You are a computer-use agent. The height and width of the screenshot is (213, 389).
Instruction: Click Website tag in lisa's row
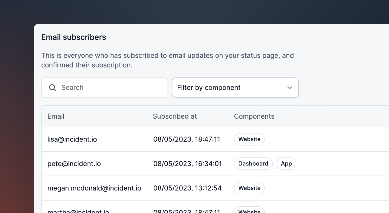249,139
